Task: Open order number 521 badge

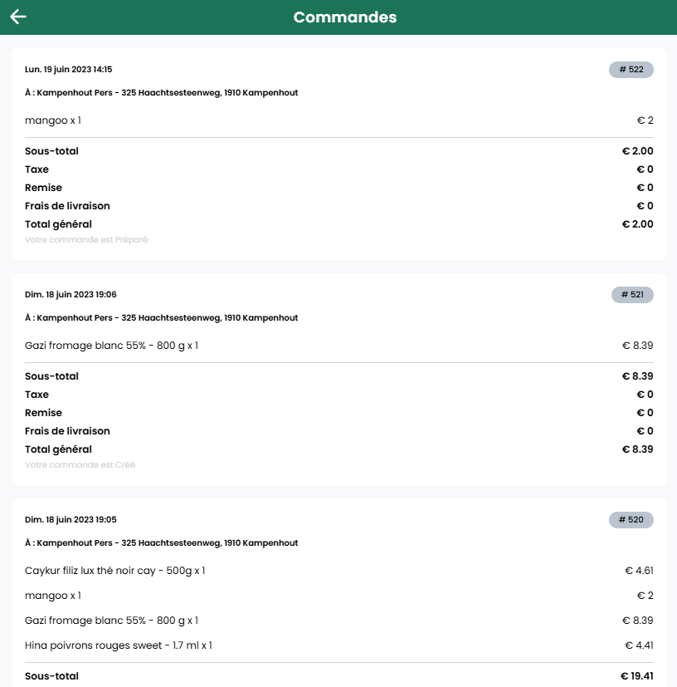Action: 631,295
